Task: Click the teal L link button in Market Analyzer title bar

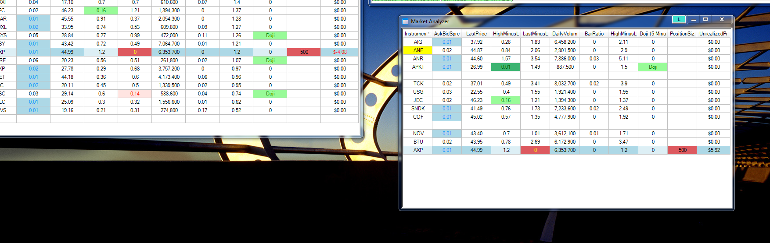Action: pos(679,19)
